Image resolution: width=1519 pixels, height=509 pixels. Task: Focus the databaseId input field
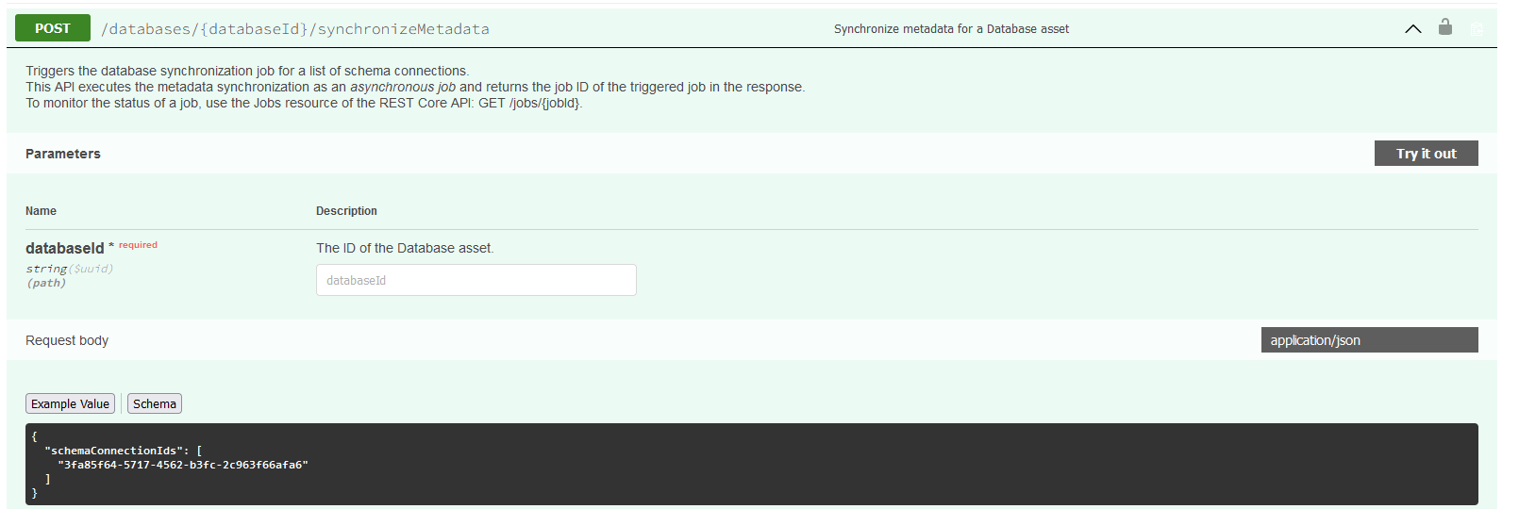click(x=476, y=280)
